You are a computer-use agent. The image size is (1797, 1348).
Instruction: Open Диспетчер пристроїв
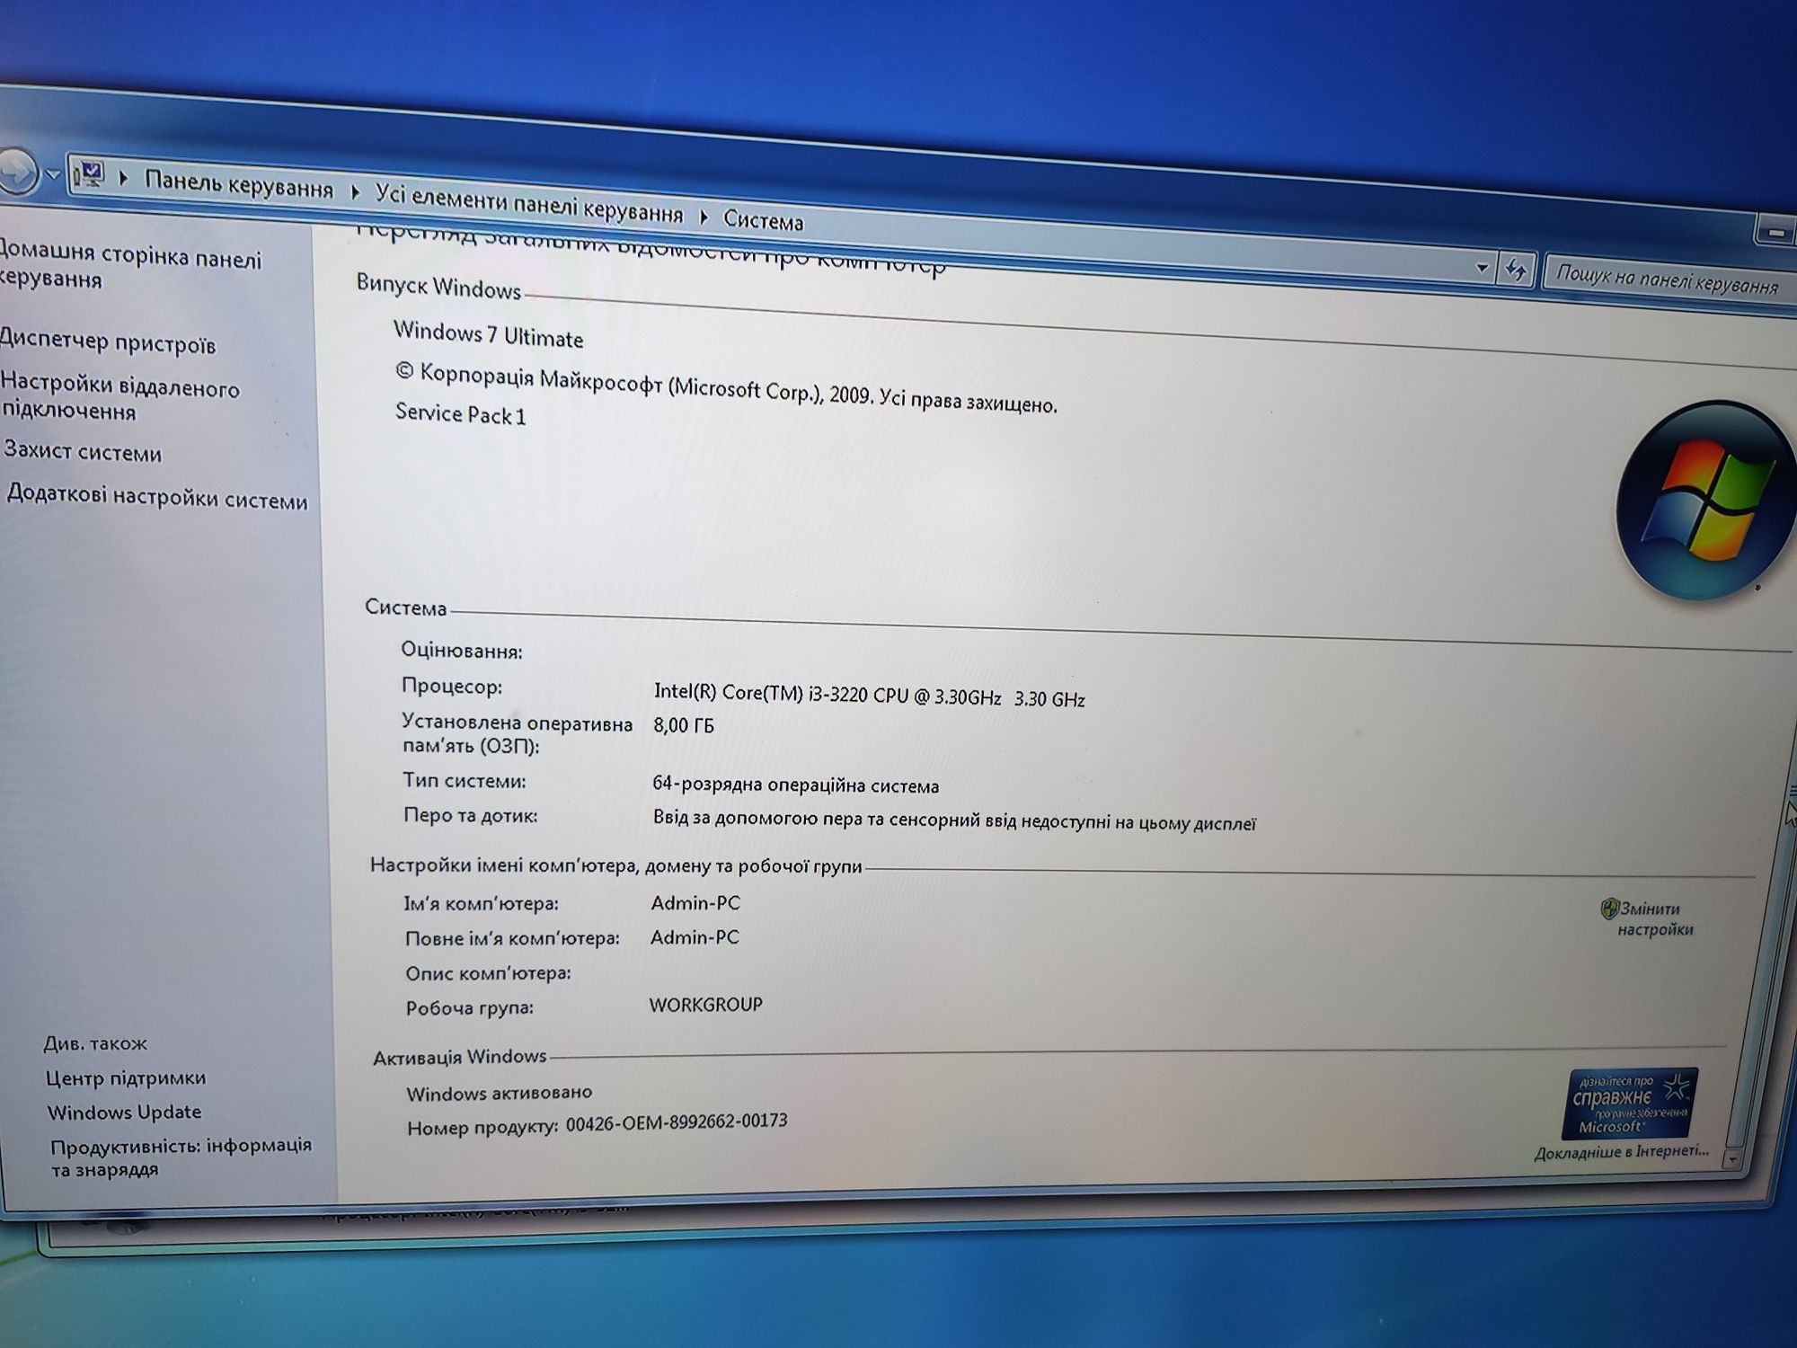tap(108, 342)
